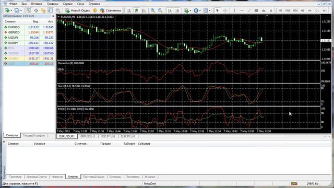Switch chart to line chart type
The width and height of the screenshot is (334, 188).
[x=144, y=10]
